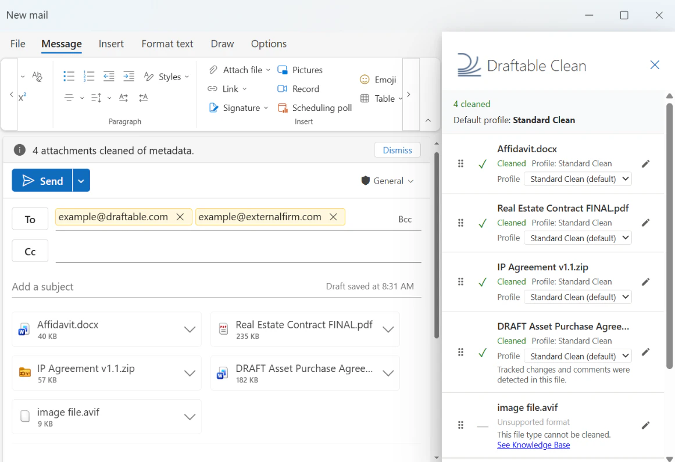The image size is (675, 462).
Task: Click the To button
Action: [x=30, y=220]
